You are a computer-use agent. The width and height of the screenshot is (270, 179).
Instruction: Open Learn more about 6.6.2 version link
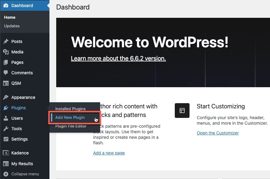point(119,59)
